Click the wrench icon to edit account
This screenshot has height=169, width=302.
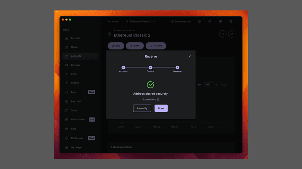[232, 34]
